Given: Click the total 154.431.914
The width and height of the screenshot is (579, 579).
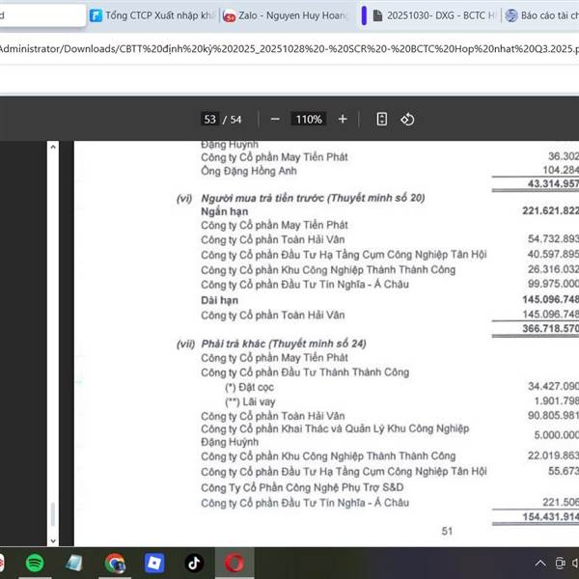Looking at the screenshot, I should [551, 516].
